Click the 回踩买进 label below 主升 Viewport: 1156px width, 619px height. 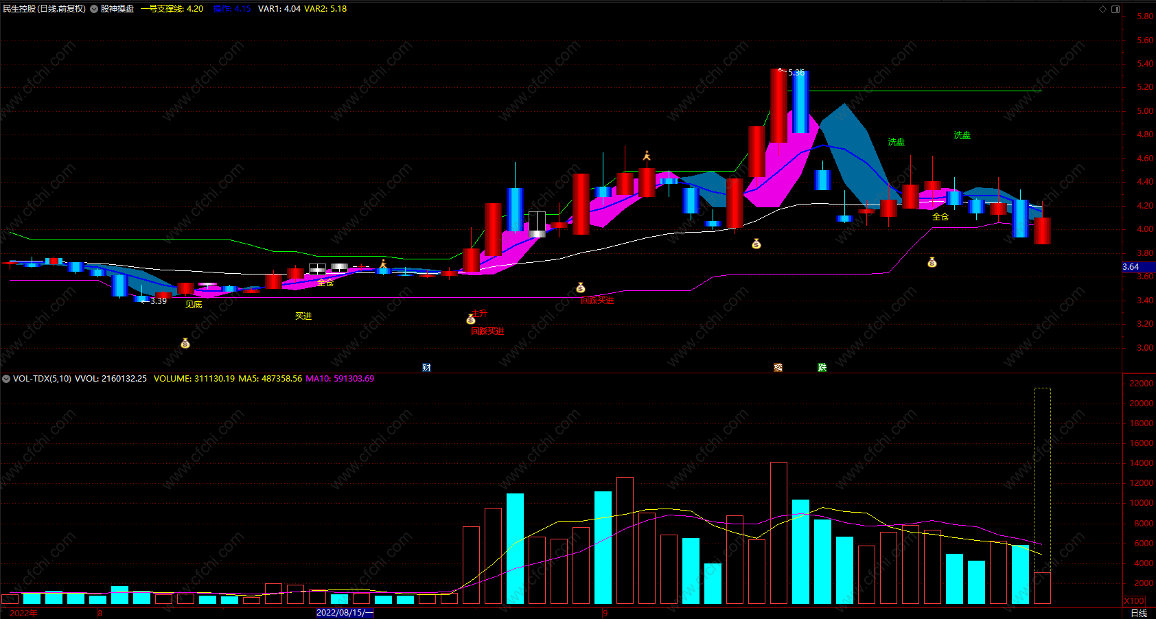[487, 331]
